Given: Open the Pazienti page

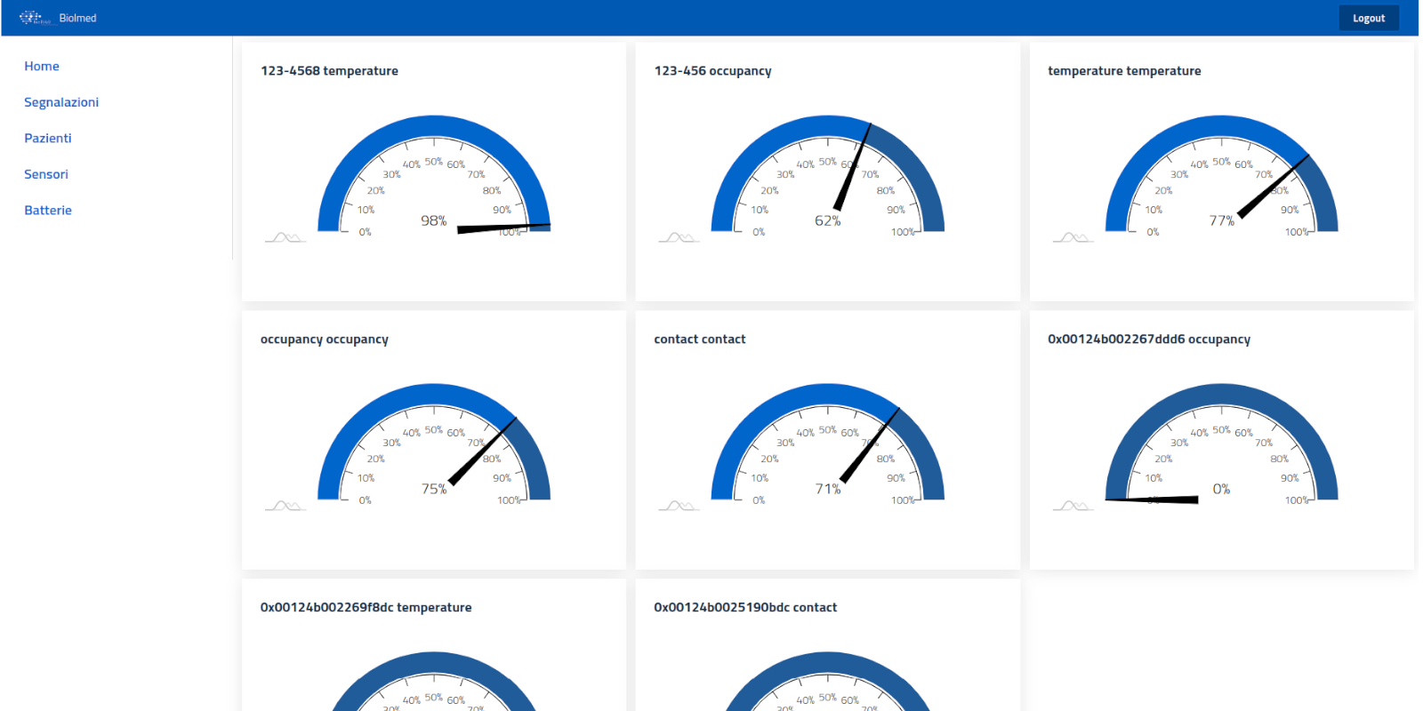Looking at the screenshot, I should (48, 139).
